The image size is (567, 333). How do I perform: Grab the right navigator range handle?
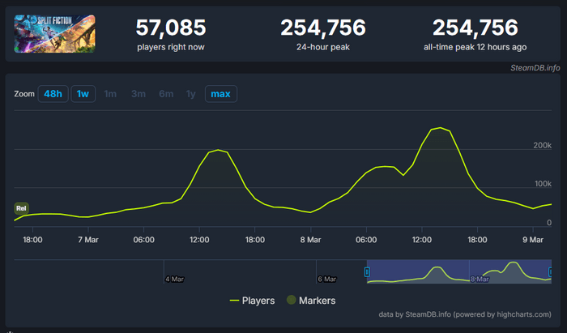pyautogui.click(x=550, y=271)
